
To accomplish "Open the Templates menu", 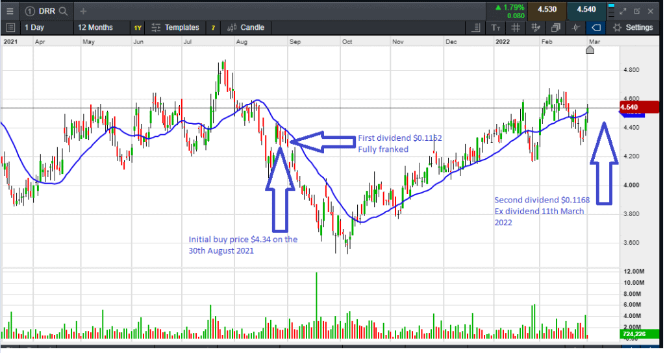I will [175, 27].
